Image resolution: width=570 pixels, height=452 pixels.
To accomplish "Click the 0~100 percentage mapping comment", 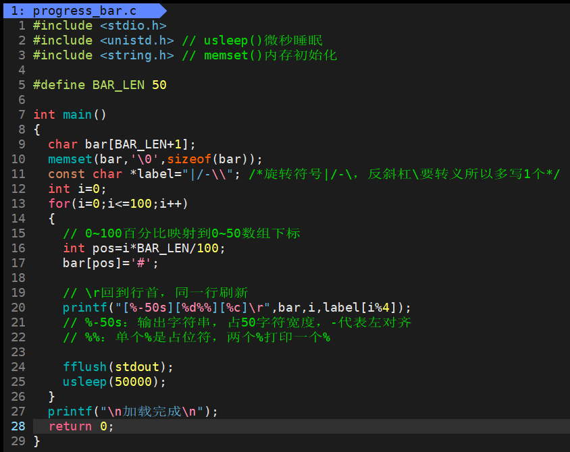I will [x=182, y=233].
